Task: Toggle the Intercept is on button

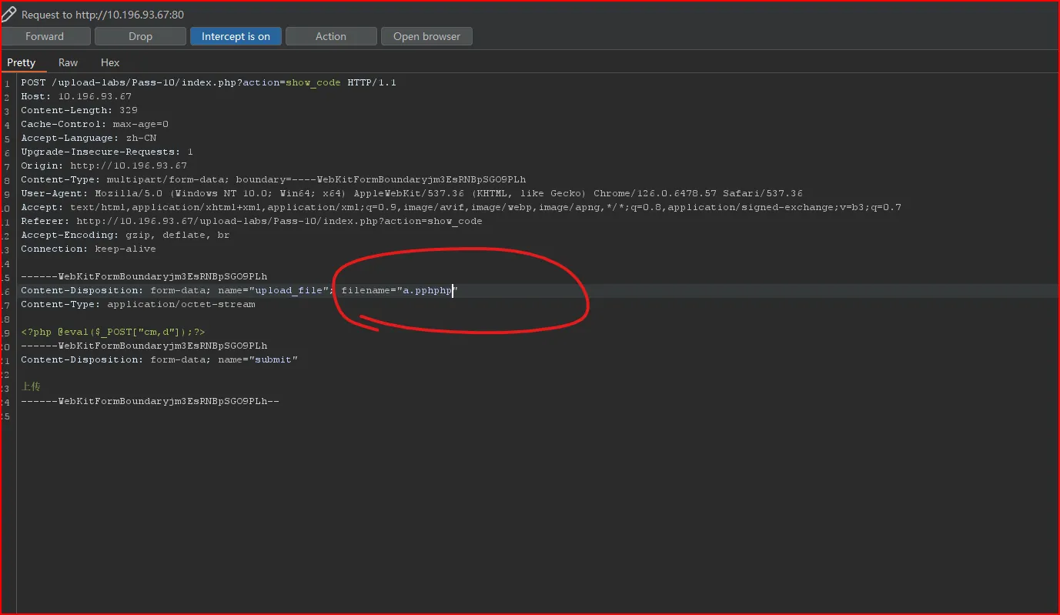Action: [236, 36]
